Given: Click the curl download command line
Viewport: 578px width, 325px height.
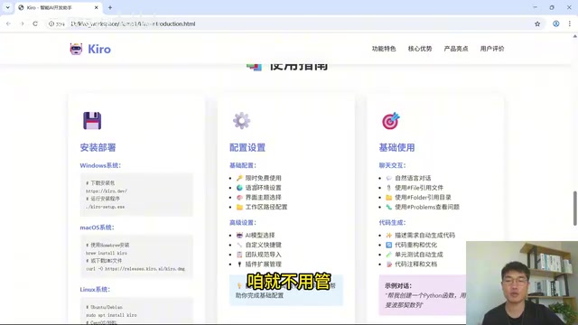Looking at the screenshot, I should point(135,269).
